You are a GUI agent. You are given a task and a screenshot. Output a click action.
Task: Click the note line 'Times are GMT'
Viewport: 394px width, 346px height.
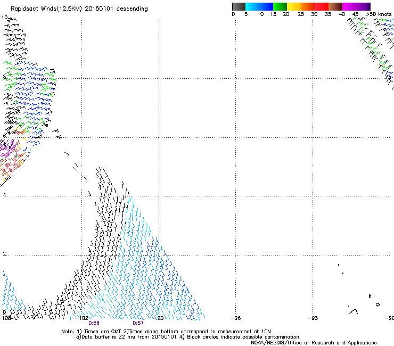(102, 332)
